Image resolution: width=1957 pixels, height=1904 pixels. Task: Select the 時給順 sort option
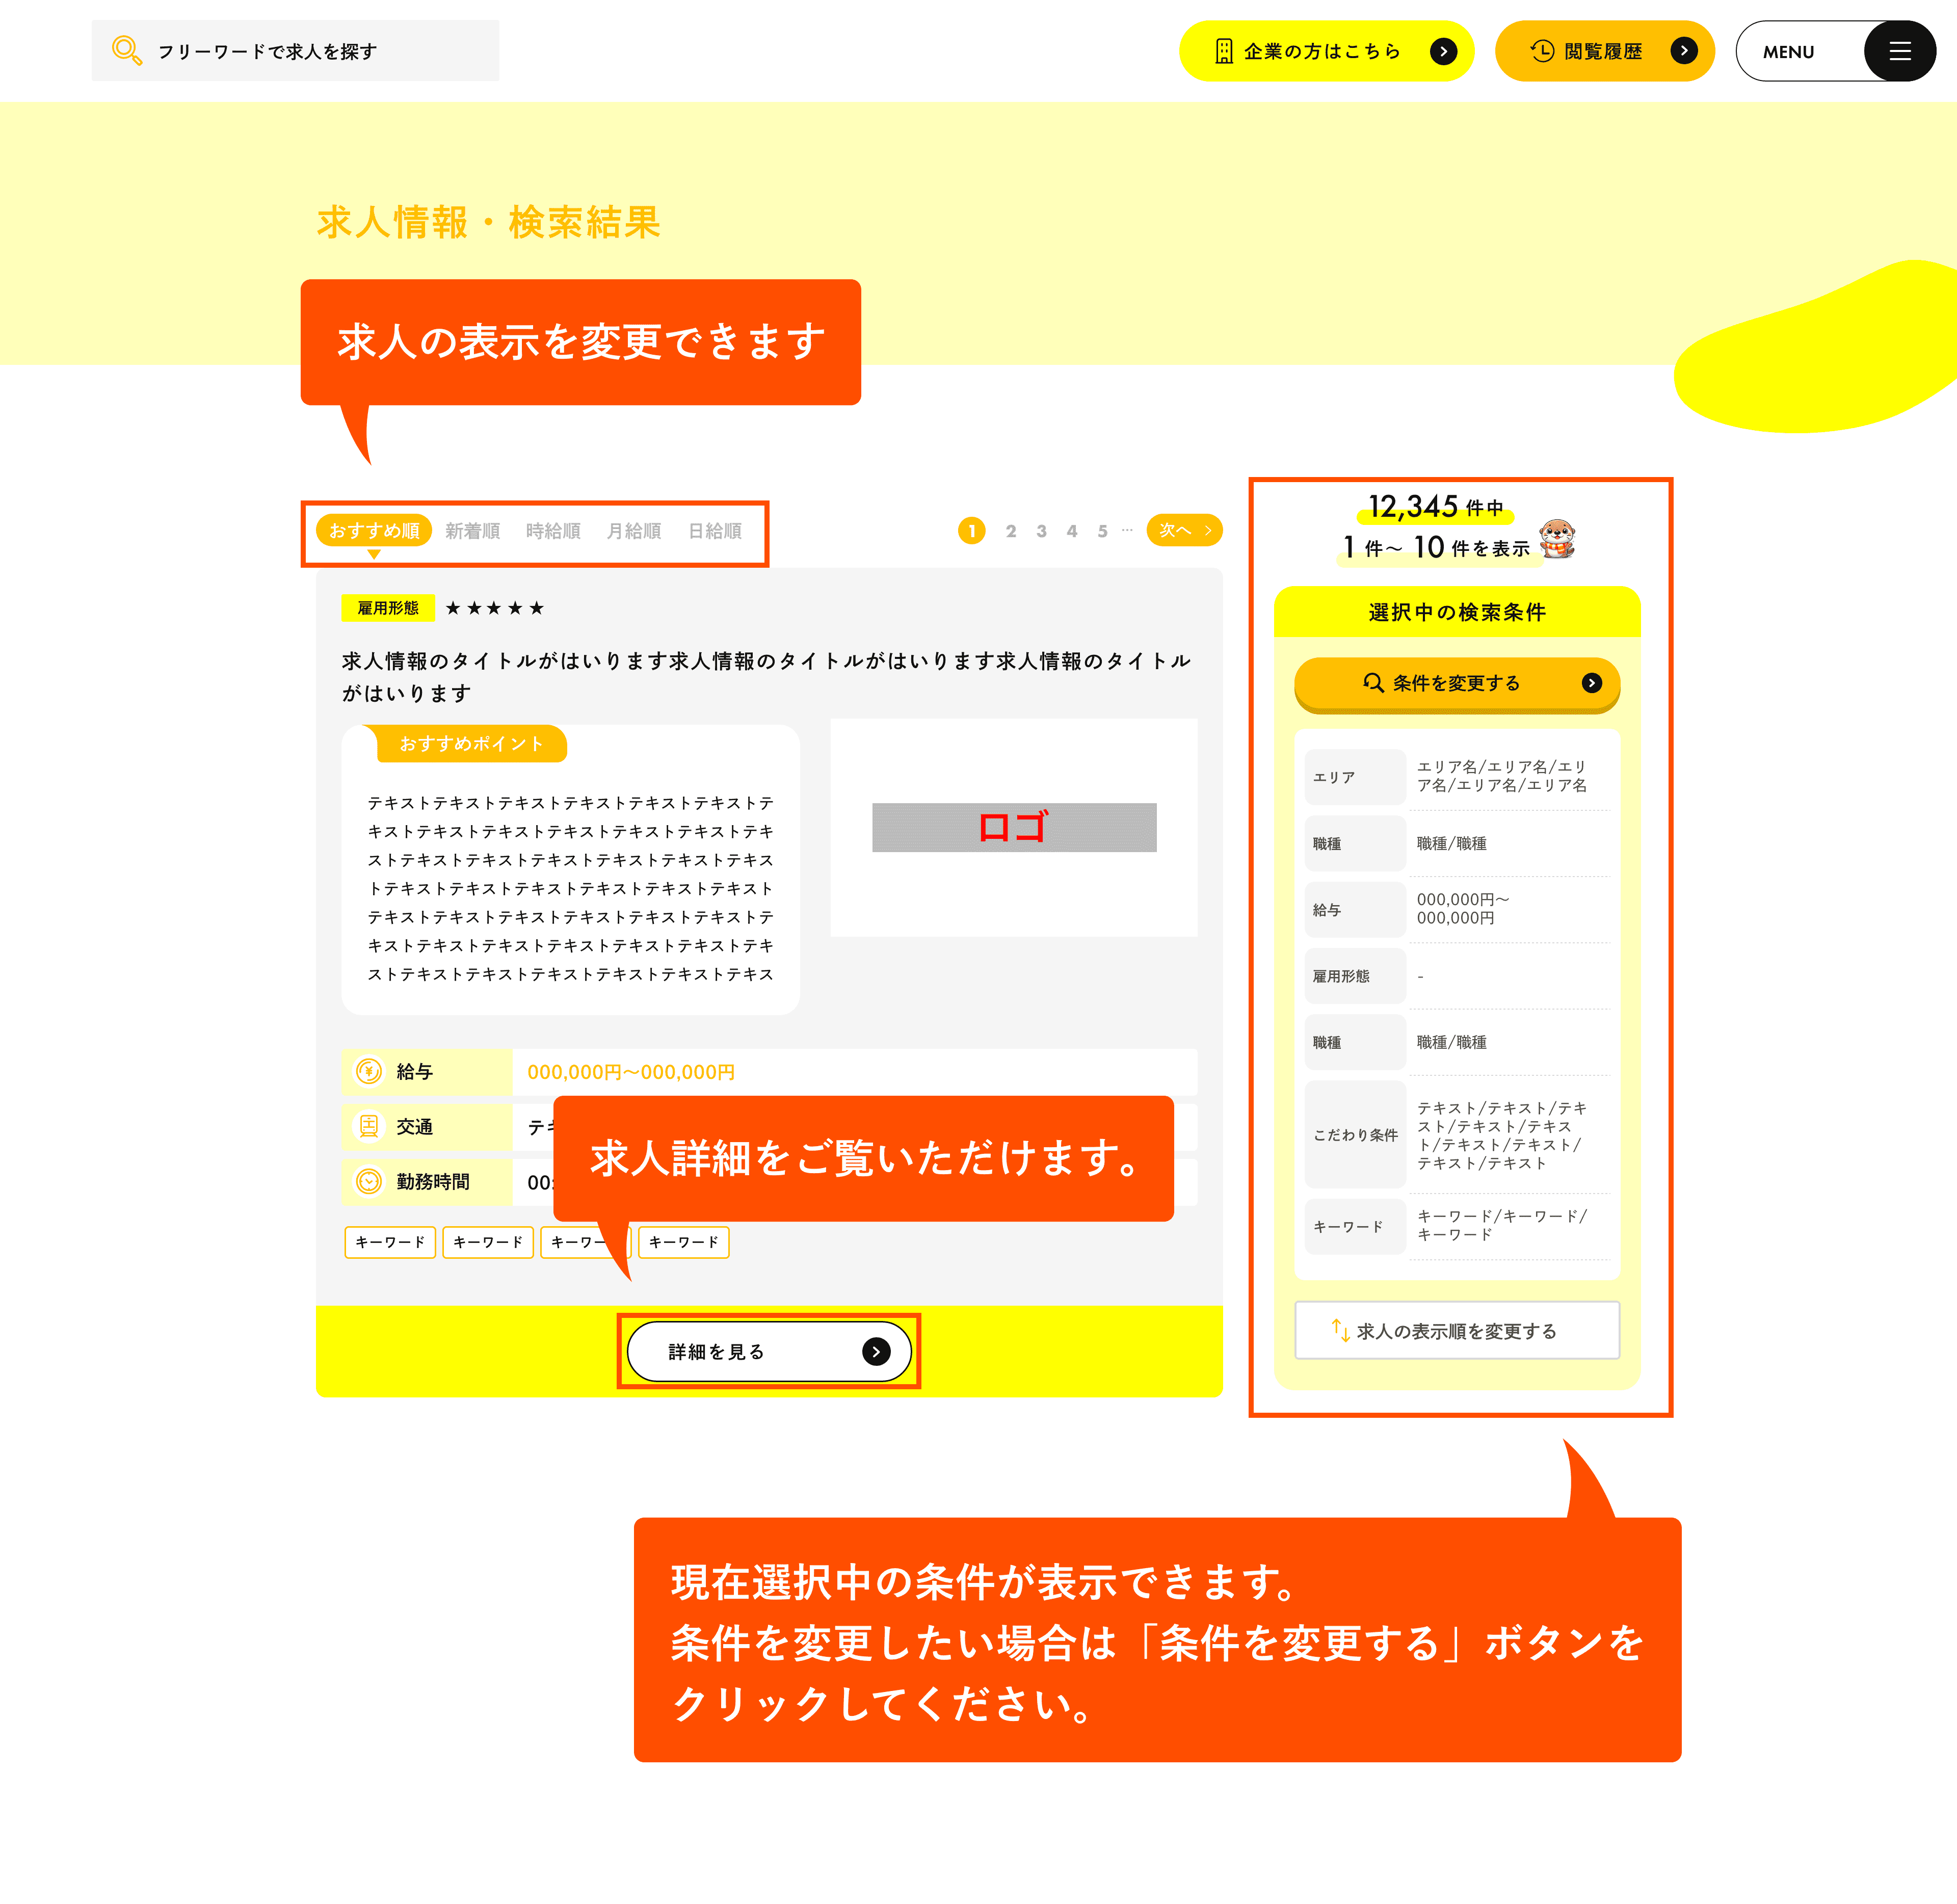pyautogui.click(x=553, y=530)
